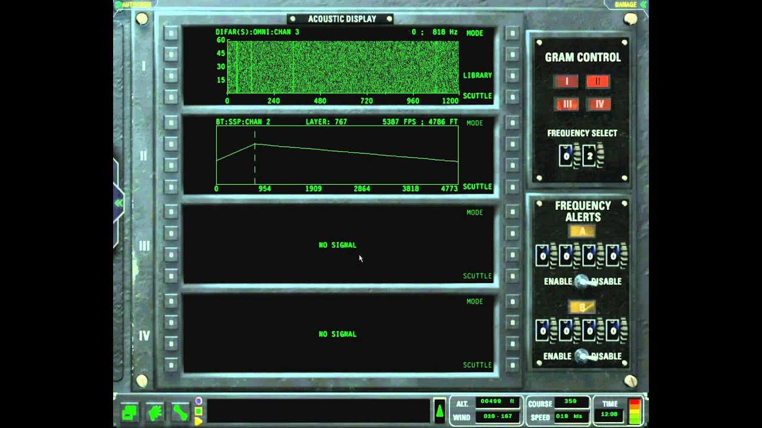The image size is (762, 428).
Task: Click the green wrench icon in bottom bar
Action: (x=180, y=412)
